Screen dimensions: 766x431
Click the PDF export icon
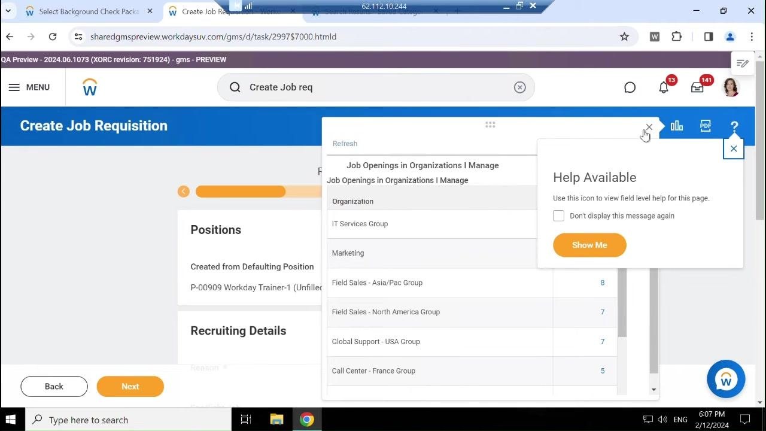coord(706,126)
